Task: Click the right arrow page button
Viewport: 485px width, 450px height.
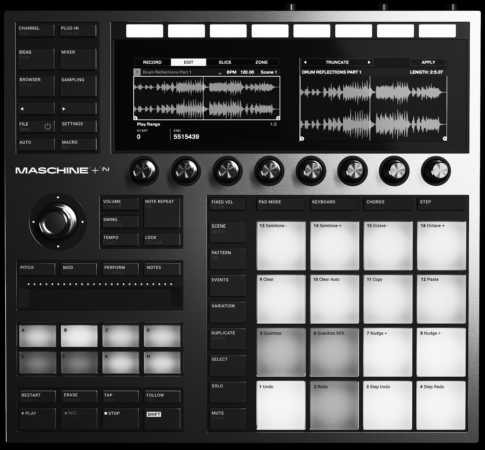Action: 78,109
